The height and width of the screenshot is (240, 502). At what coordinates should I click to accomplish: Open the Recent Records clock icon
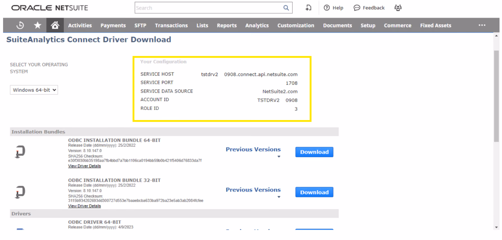click(x=20, y=26)
